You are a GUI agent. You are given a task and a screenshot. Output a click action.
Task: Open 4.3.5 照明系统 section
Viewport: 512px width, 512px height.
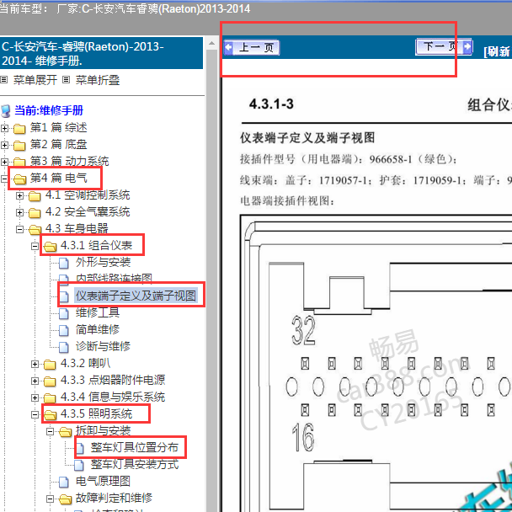point(96,413)
